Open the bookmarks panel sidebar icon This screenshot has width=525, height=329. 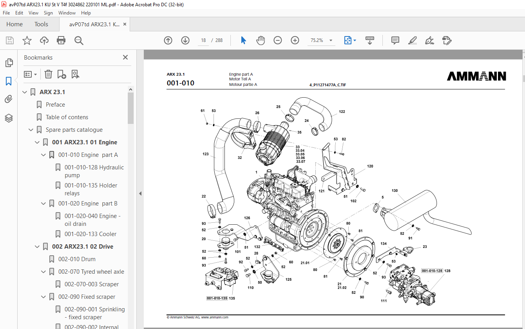(x=9, y=81)
